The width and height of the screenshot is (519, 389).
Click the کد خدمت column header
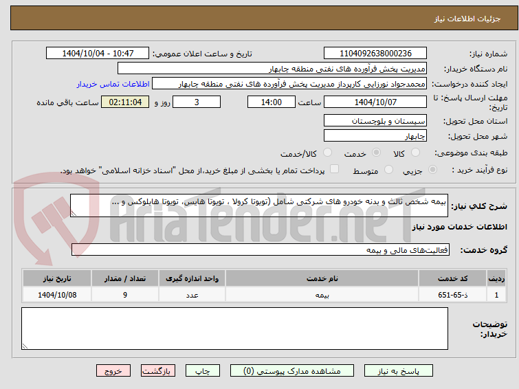[452, 278]
